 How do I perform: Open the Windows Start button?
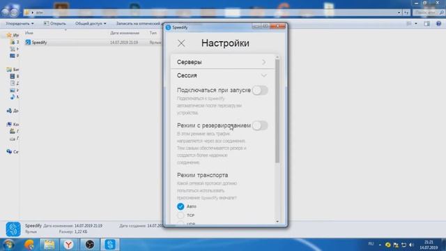tap(8, 245)
